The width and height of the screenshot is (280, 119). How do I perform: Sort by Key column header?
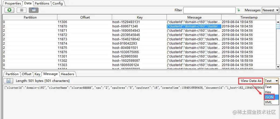(x=140, y=17)
